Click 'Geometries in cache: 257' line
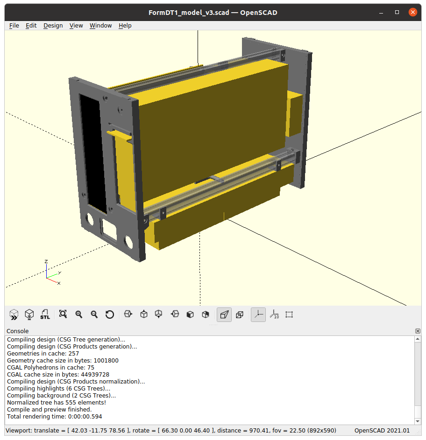 (43, 353)
